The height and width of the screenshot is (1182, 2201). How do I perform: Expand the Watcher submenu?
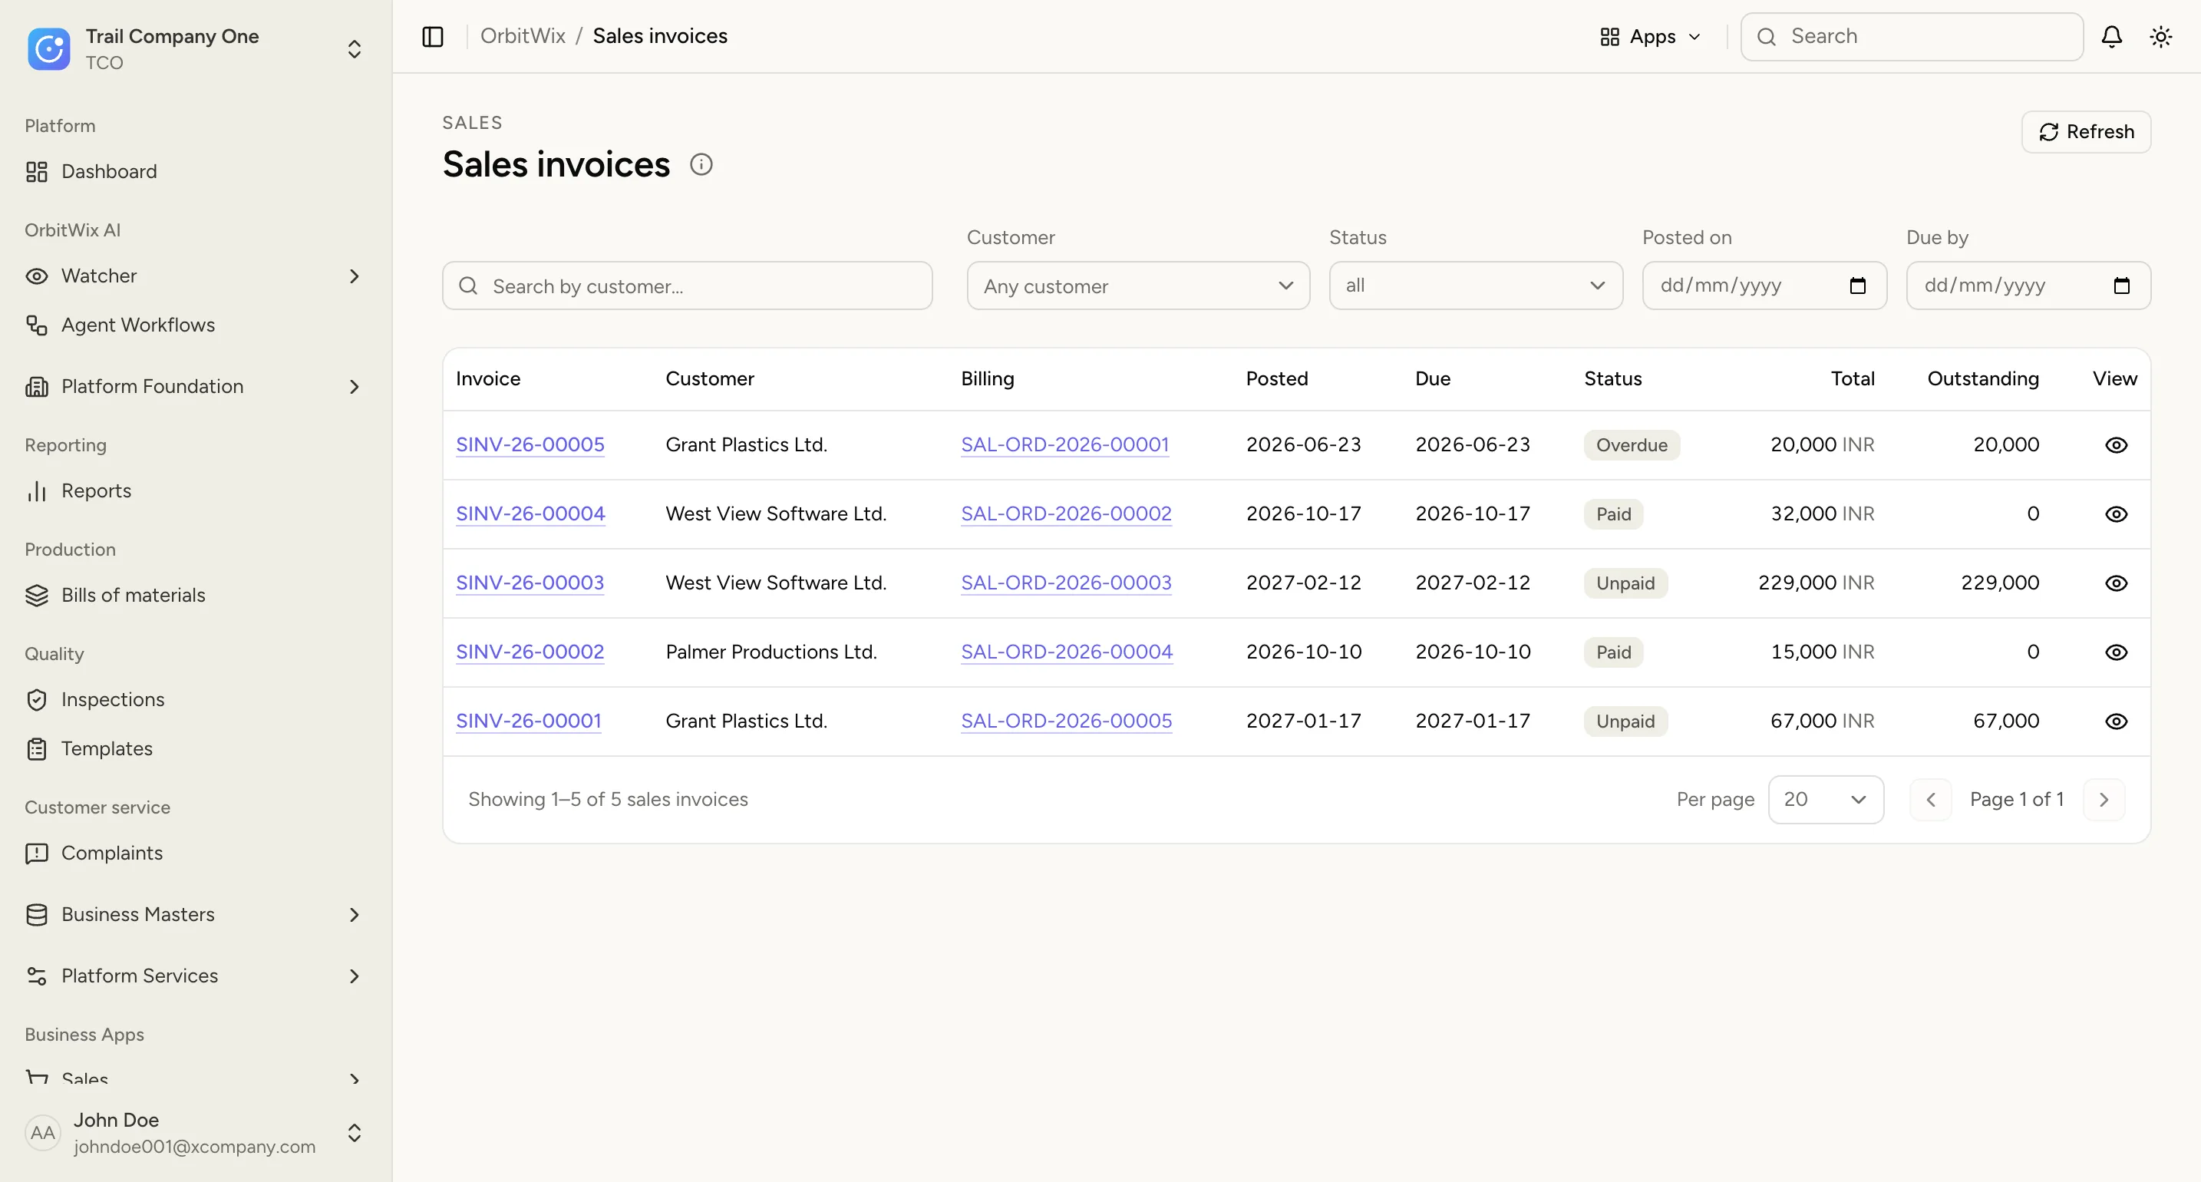click(354, 276)
